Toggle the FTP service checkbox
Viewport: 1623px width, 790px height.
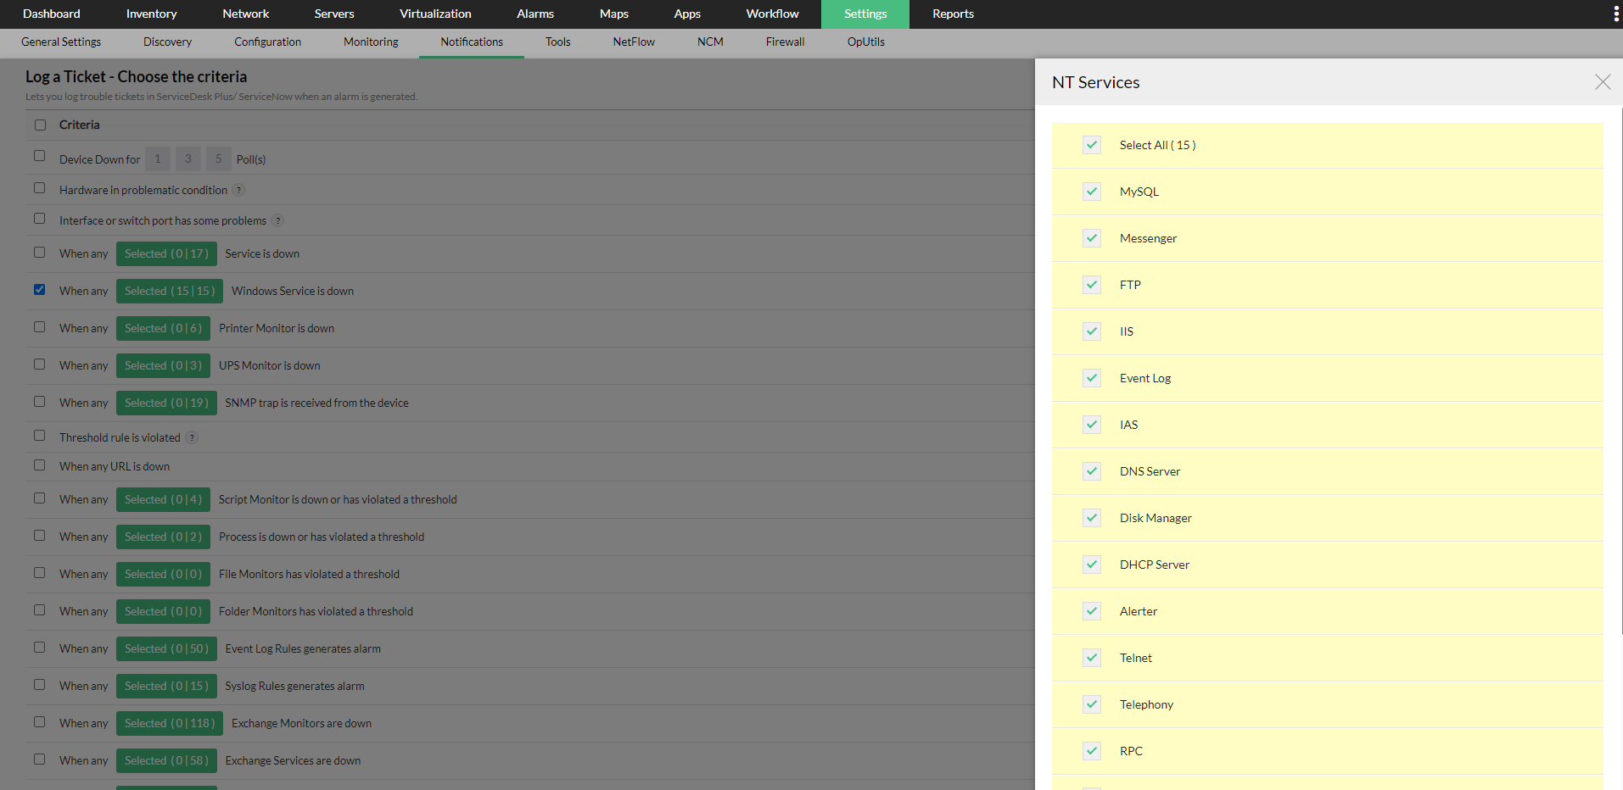click(1091, 285)
